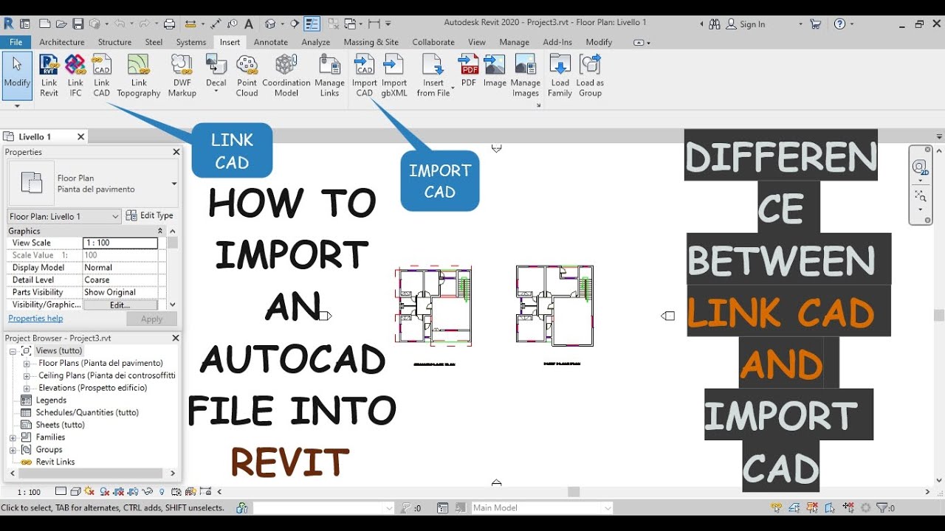Open the Manage ribbon tab

point(514,42)
